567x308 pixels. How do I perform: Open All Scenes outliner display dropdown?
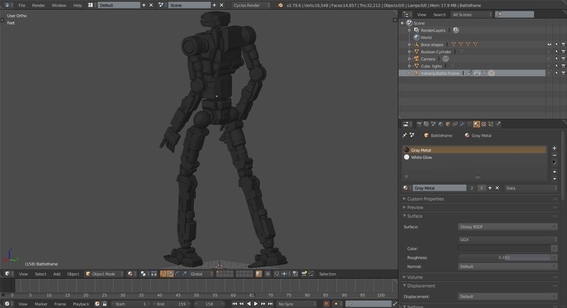472,14
